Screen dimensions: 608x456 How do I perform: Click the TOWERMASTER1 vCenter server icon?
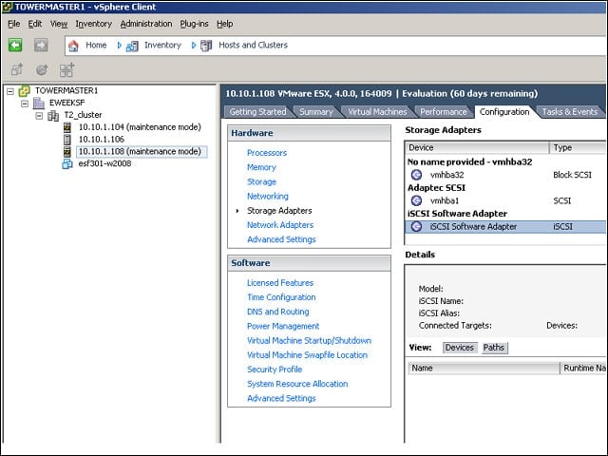(x=24, y=91)
